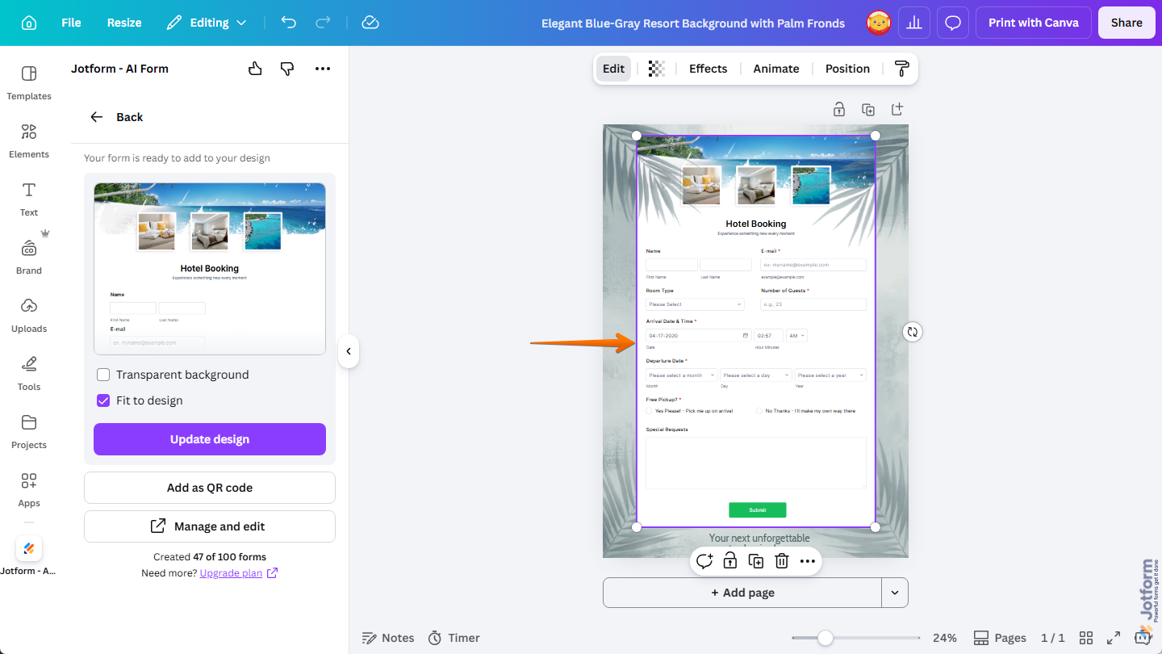
Task: Open Jotform panel more options
Action: pos(323,69)
